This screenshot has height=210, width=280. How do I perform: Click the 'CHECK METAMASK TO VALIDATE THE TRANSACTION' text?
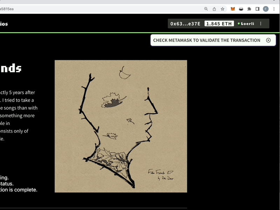click(206, 40)
